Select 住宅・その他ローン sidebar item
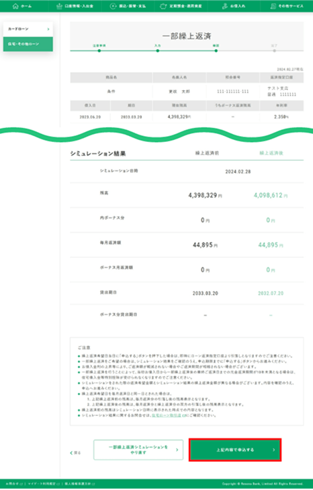Screen dimensions: 313x490 28,44
